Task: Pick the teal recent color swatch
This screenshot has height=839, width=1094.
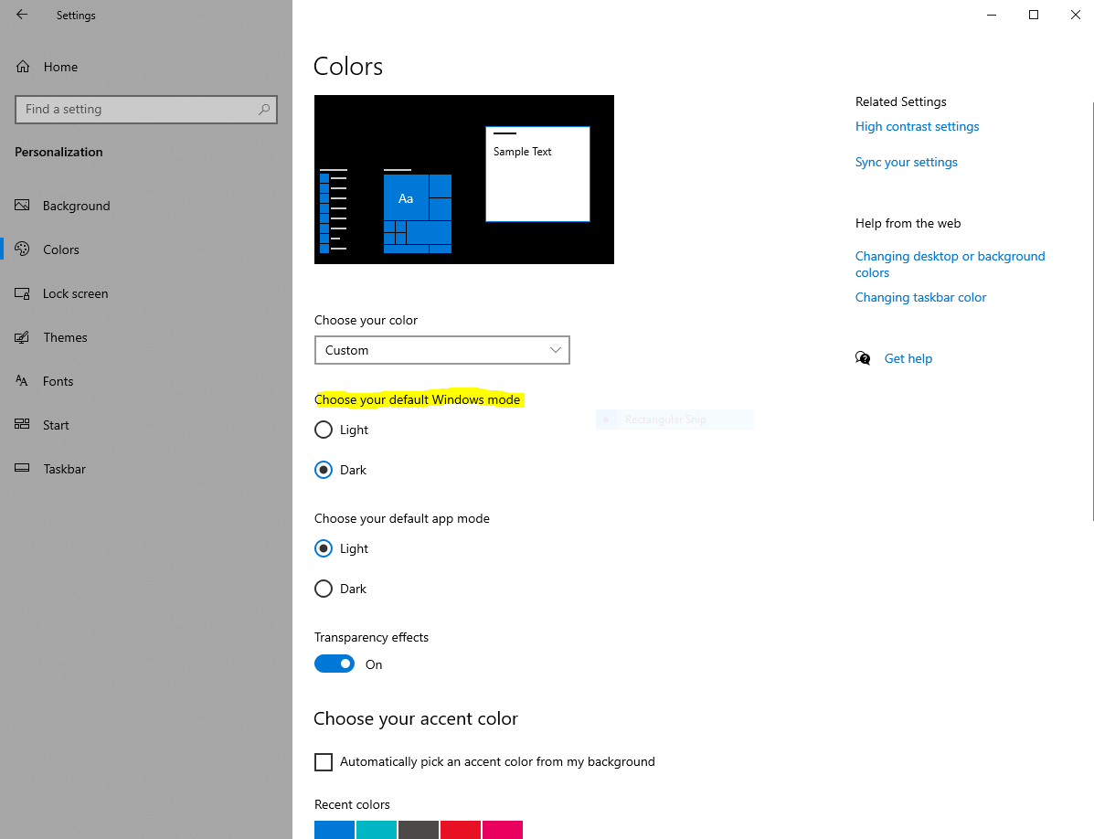Action: coord(376,830)
